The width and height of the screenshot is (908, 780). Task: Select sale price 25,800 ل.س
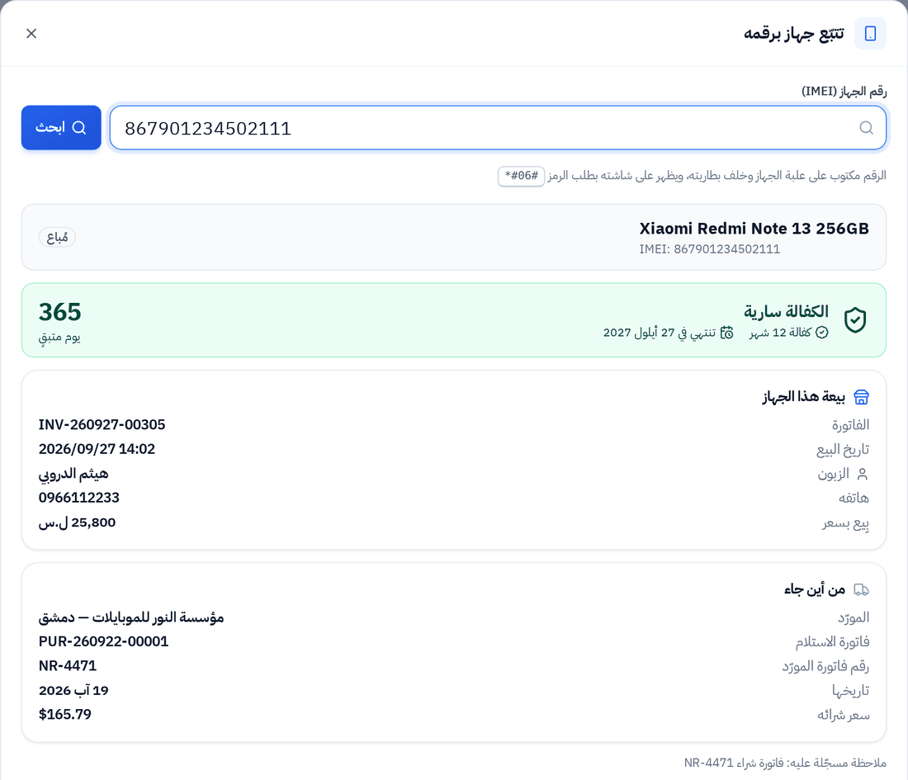(77, 522)
